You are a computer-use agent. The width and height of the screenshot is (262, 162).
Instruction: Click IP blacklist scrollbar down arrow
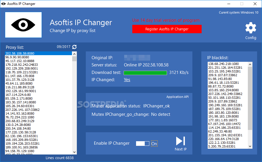point(250,146)
